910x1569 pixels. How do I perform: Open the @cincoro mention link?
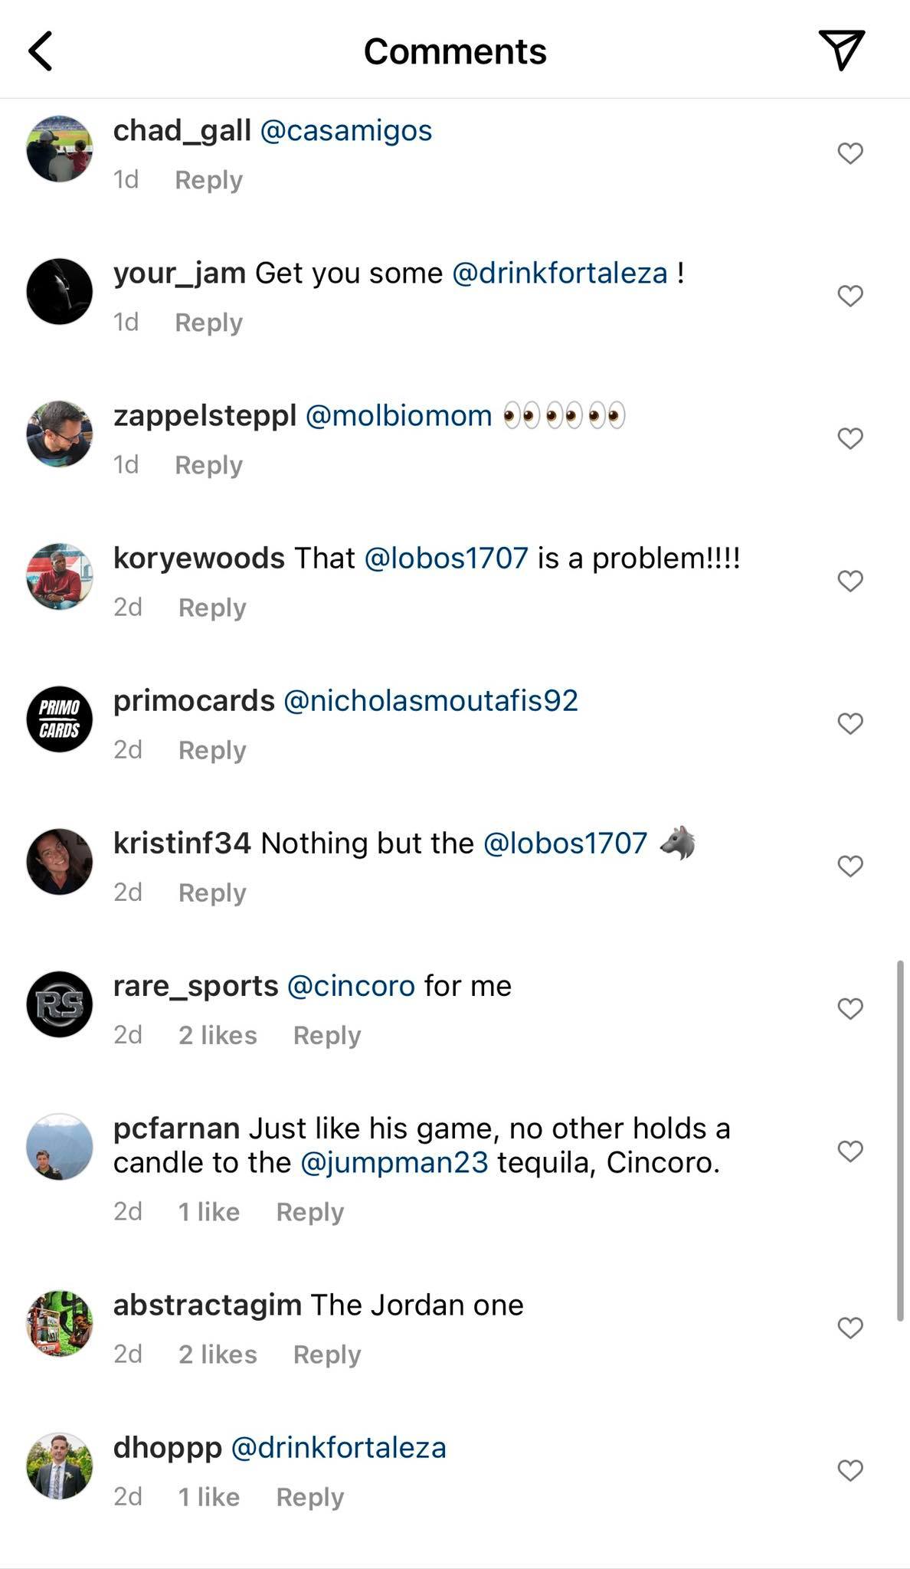[351, 986]
